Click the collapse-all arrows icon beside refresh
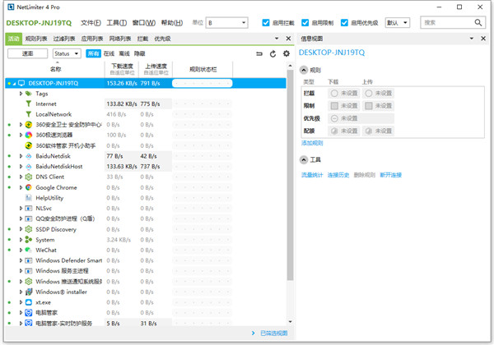 click(x=259, y=53)
